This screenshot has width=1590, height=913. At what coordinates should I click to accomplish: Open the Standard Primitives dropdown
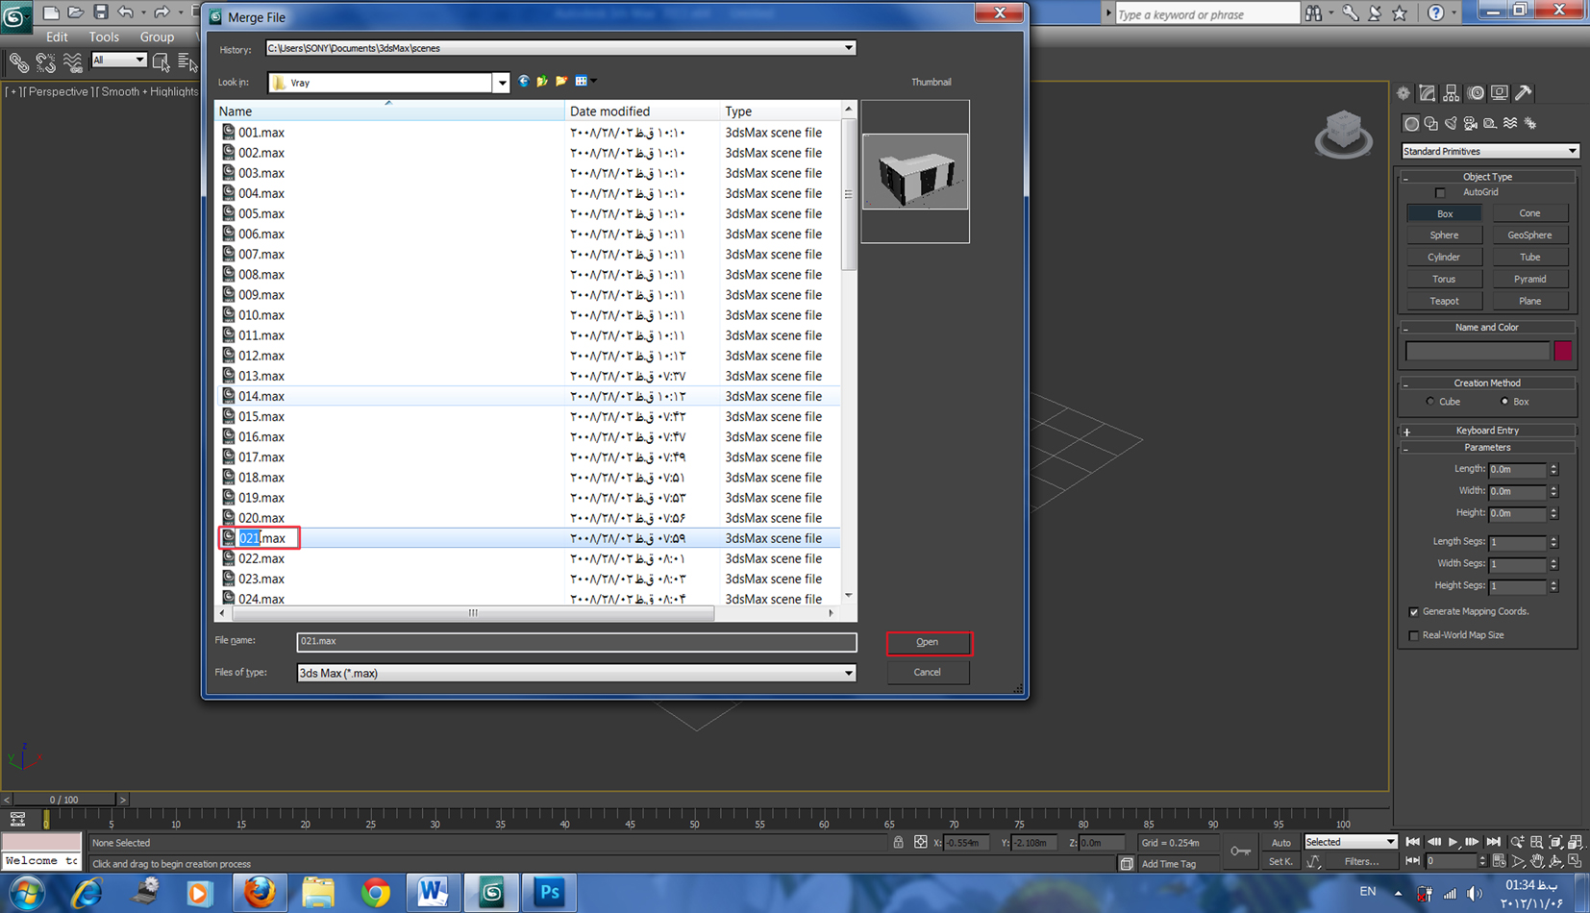pos(1489,151)
